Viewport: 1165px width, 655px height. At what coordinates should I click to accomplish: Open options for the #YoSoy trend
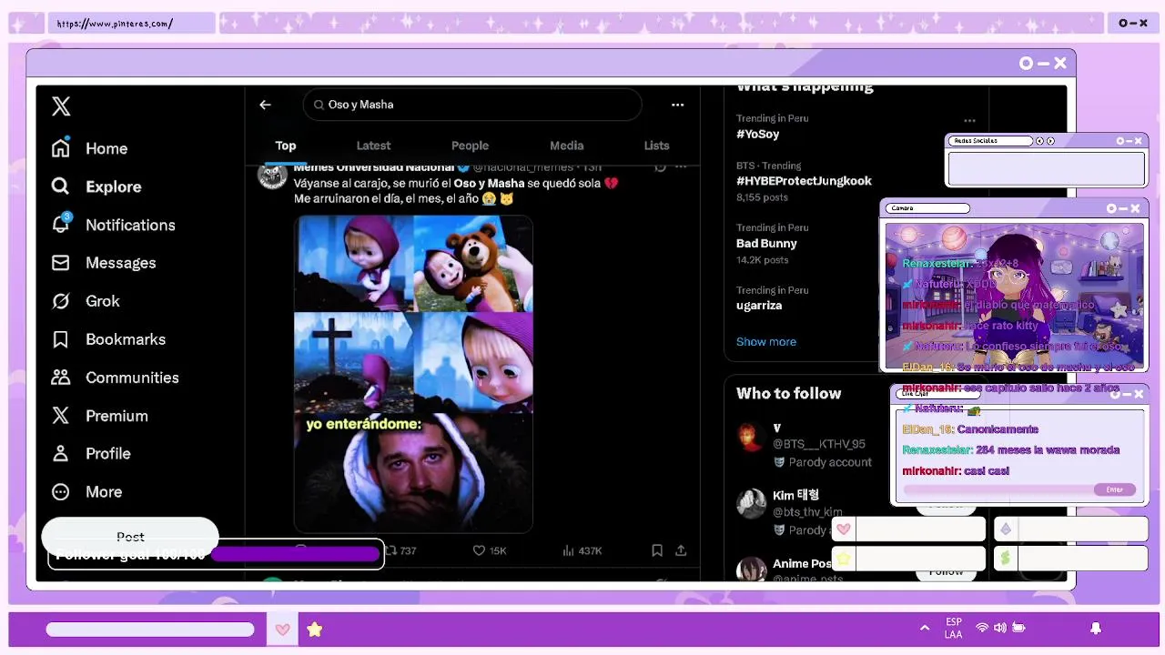click(x=969, y=120)
